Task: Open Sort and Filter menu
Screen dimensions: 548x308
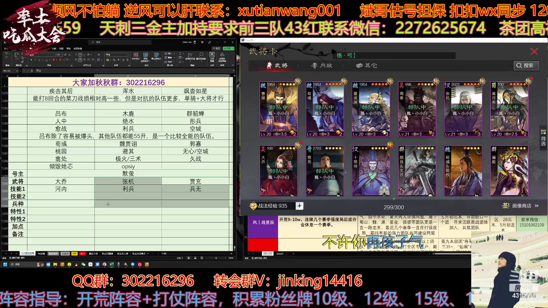Action: coord(190,56)
